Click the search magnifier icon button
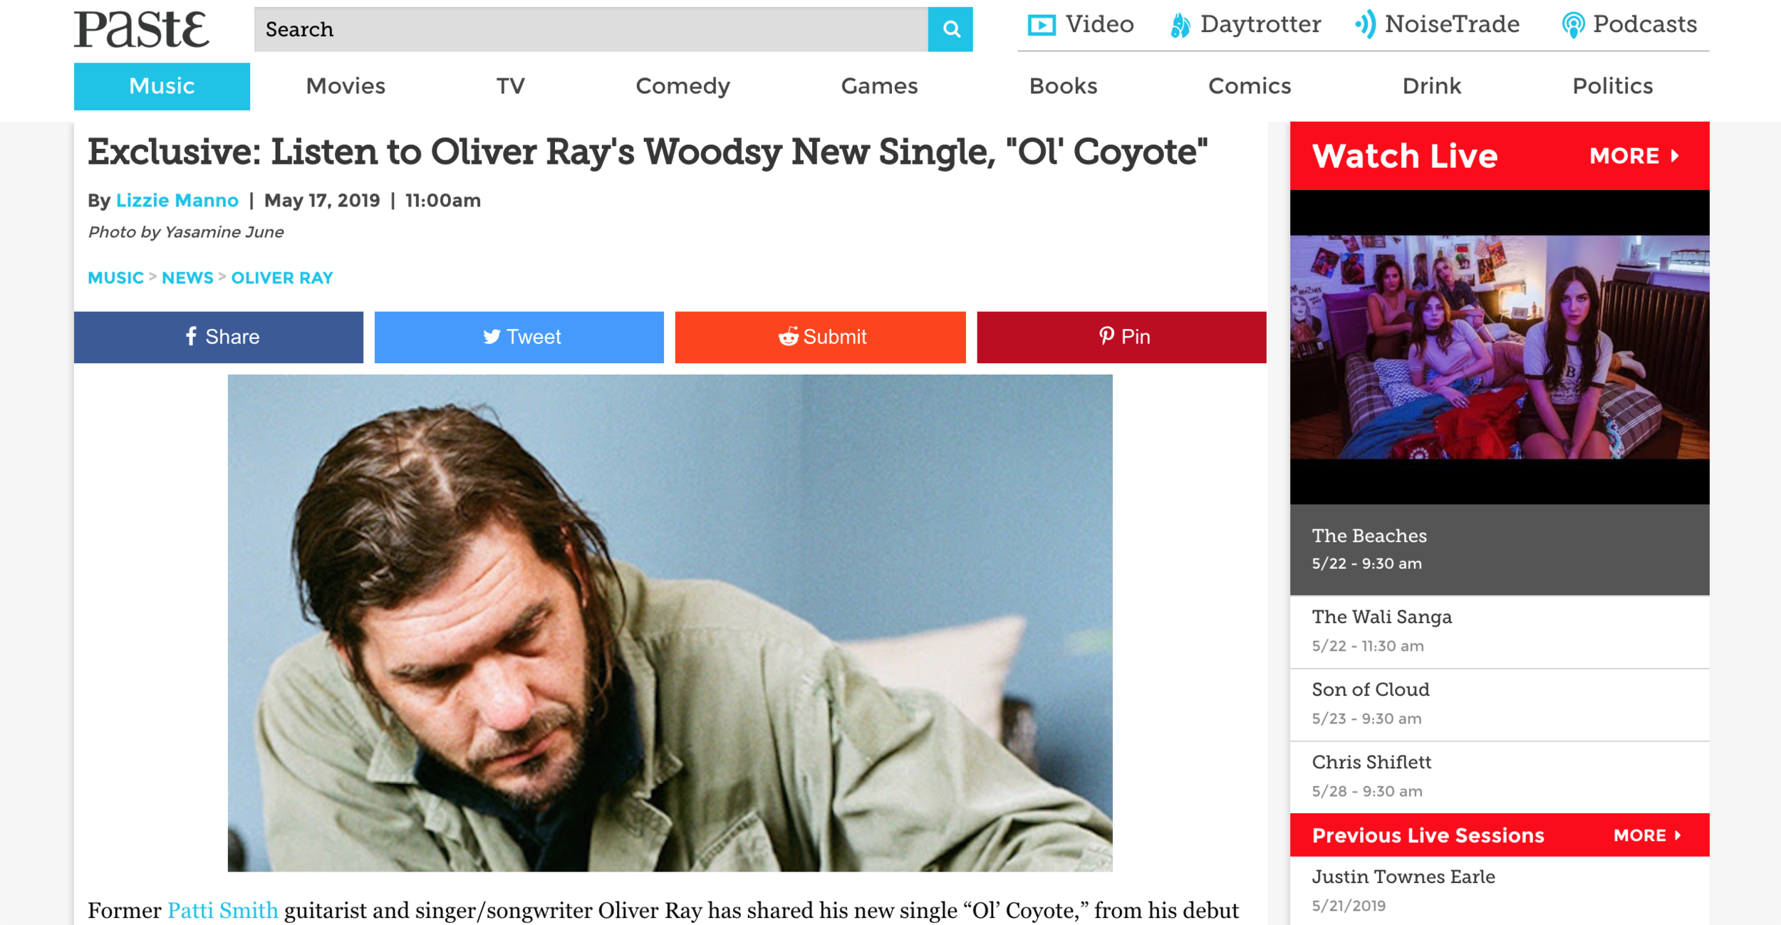The width and height of the screenshot is (1781, 925). click(950, 29)
